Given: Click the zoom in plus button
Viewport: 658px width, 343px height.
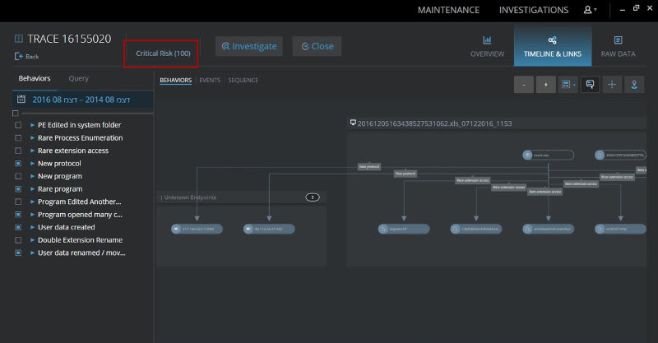Looking at the screenshot, I should pyautogui.click(x=546, y=85).
